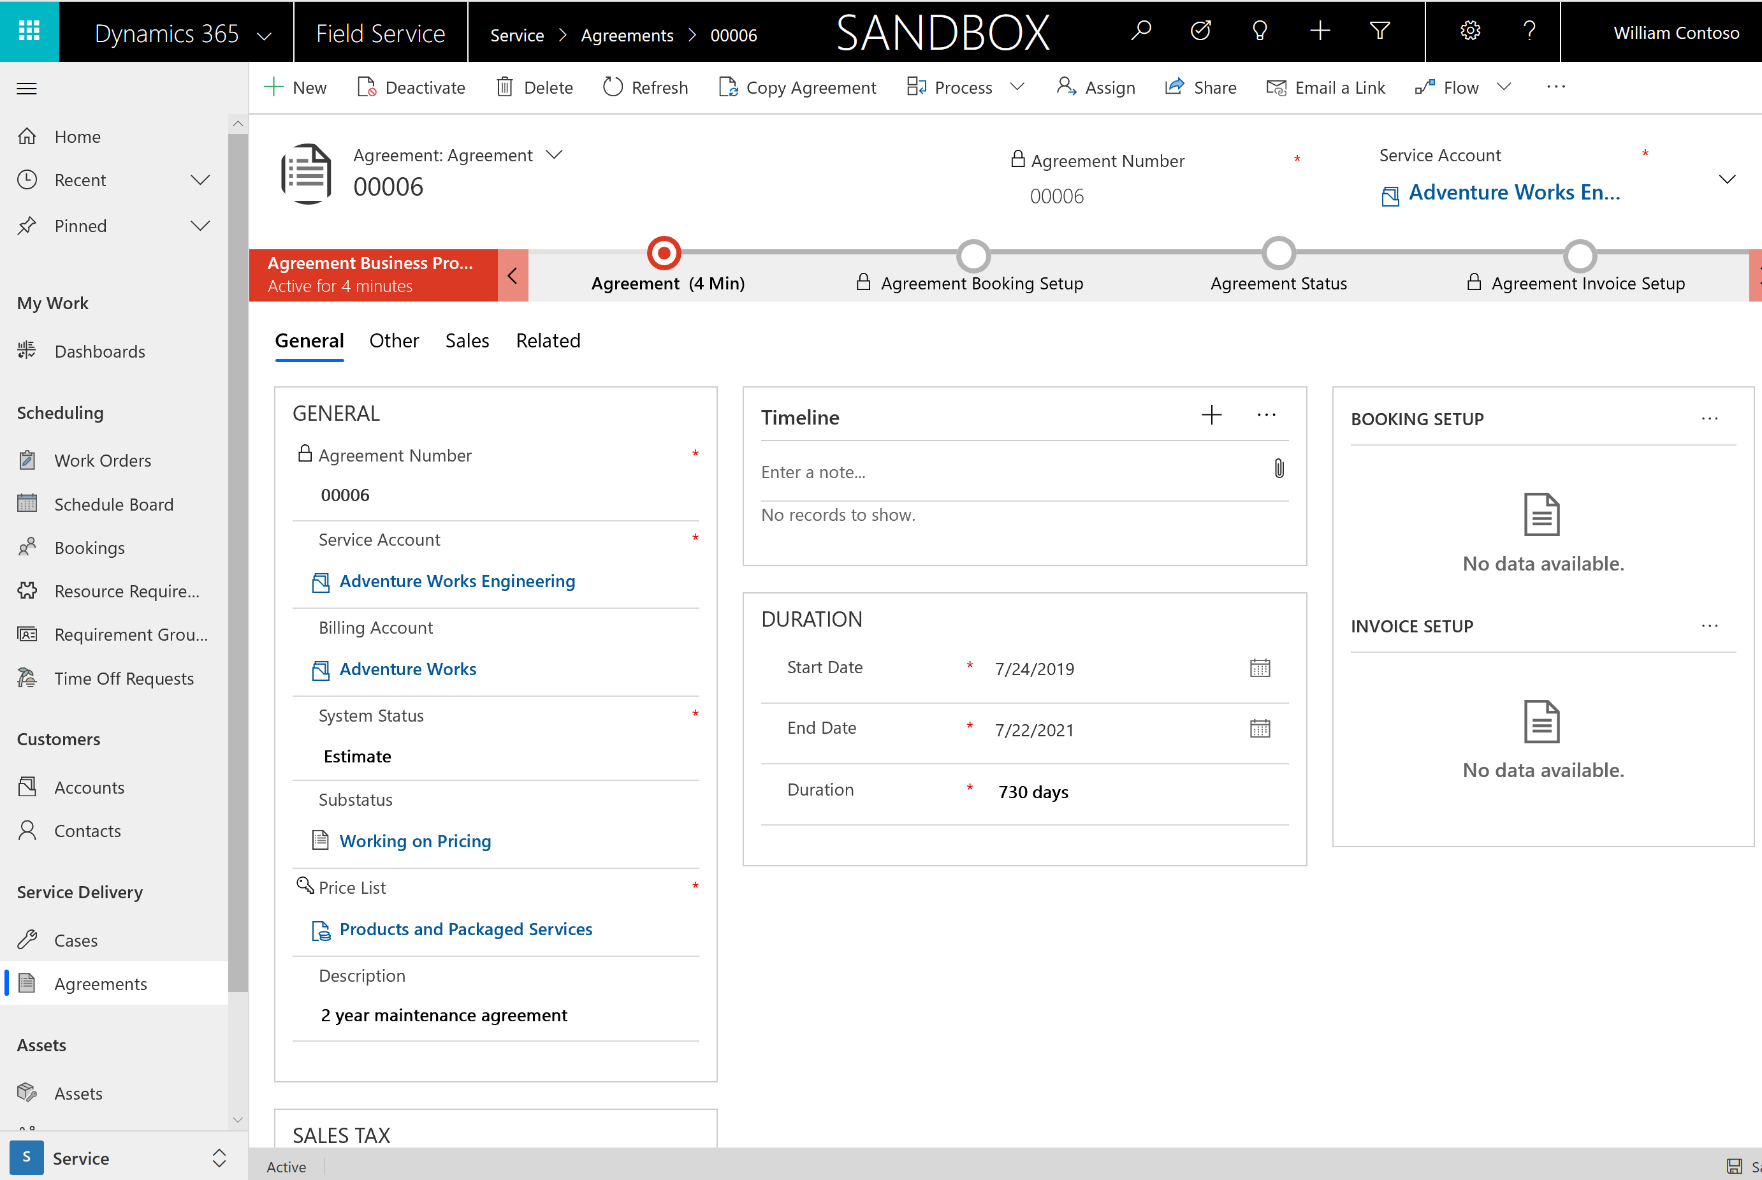
Task: Click the Deactivate icon
Action: click(x=367, y=87)
